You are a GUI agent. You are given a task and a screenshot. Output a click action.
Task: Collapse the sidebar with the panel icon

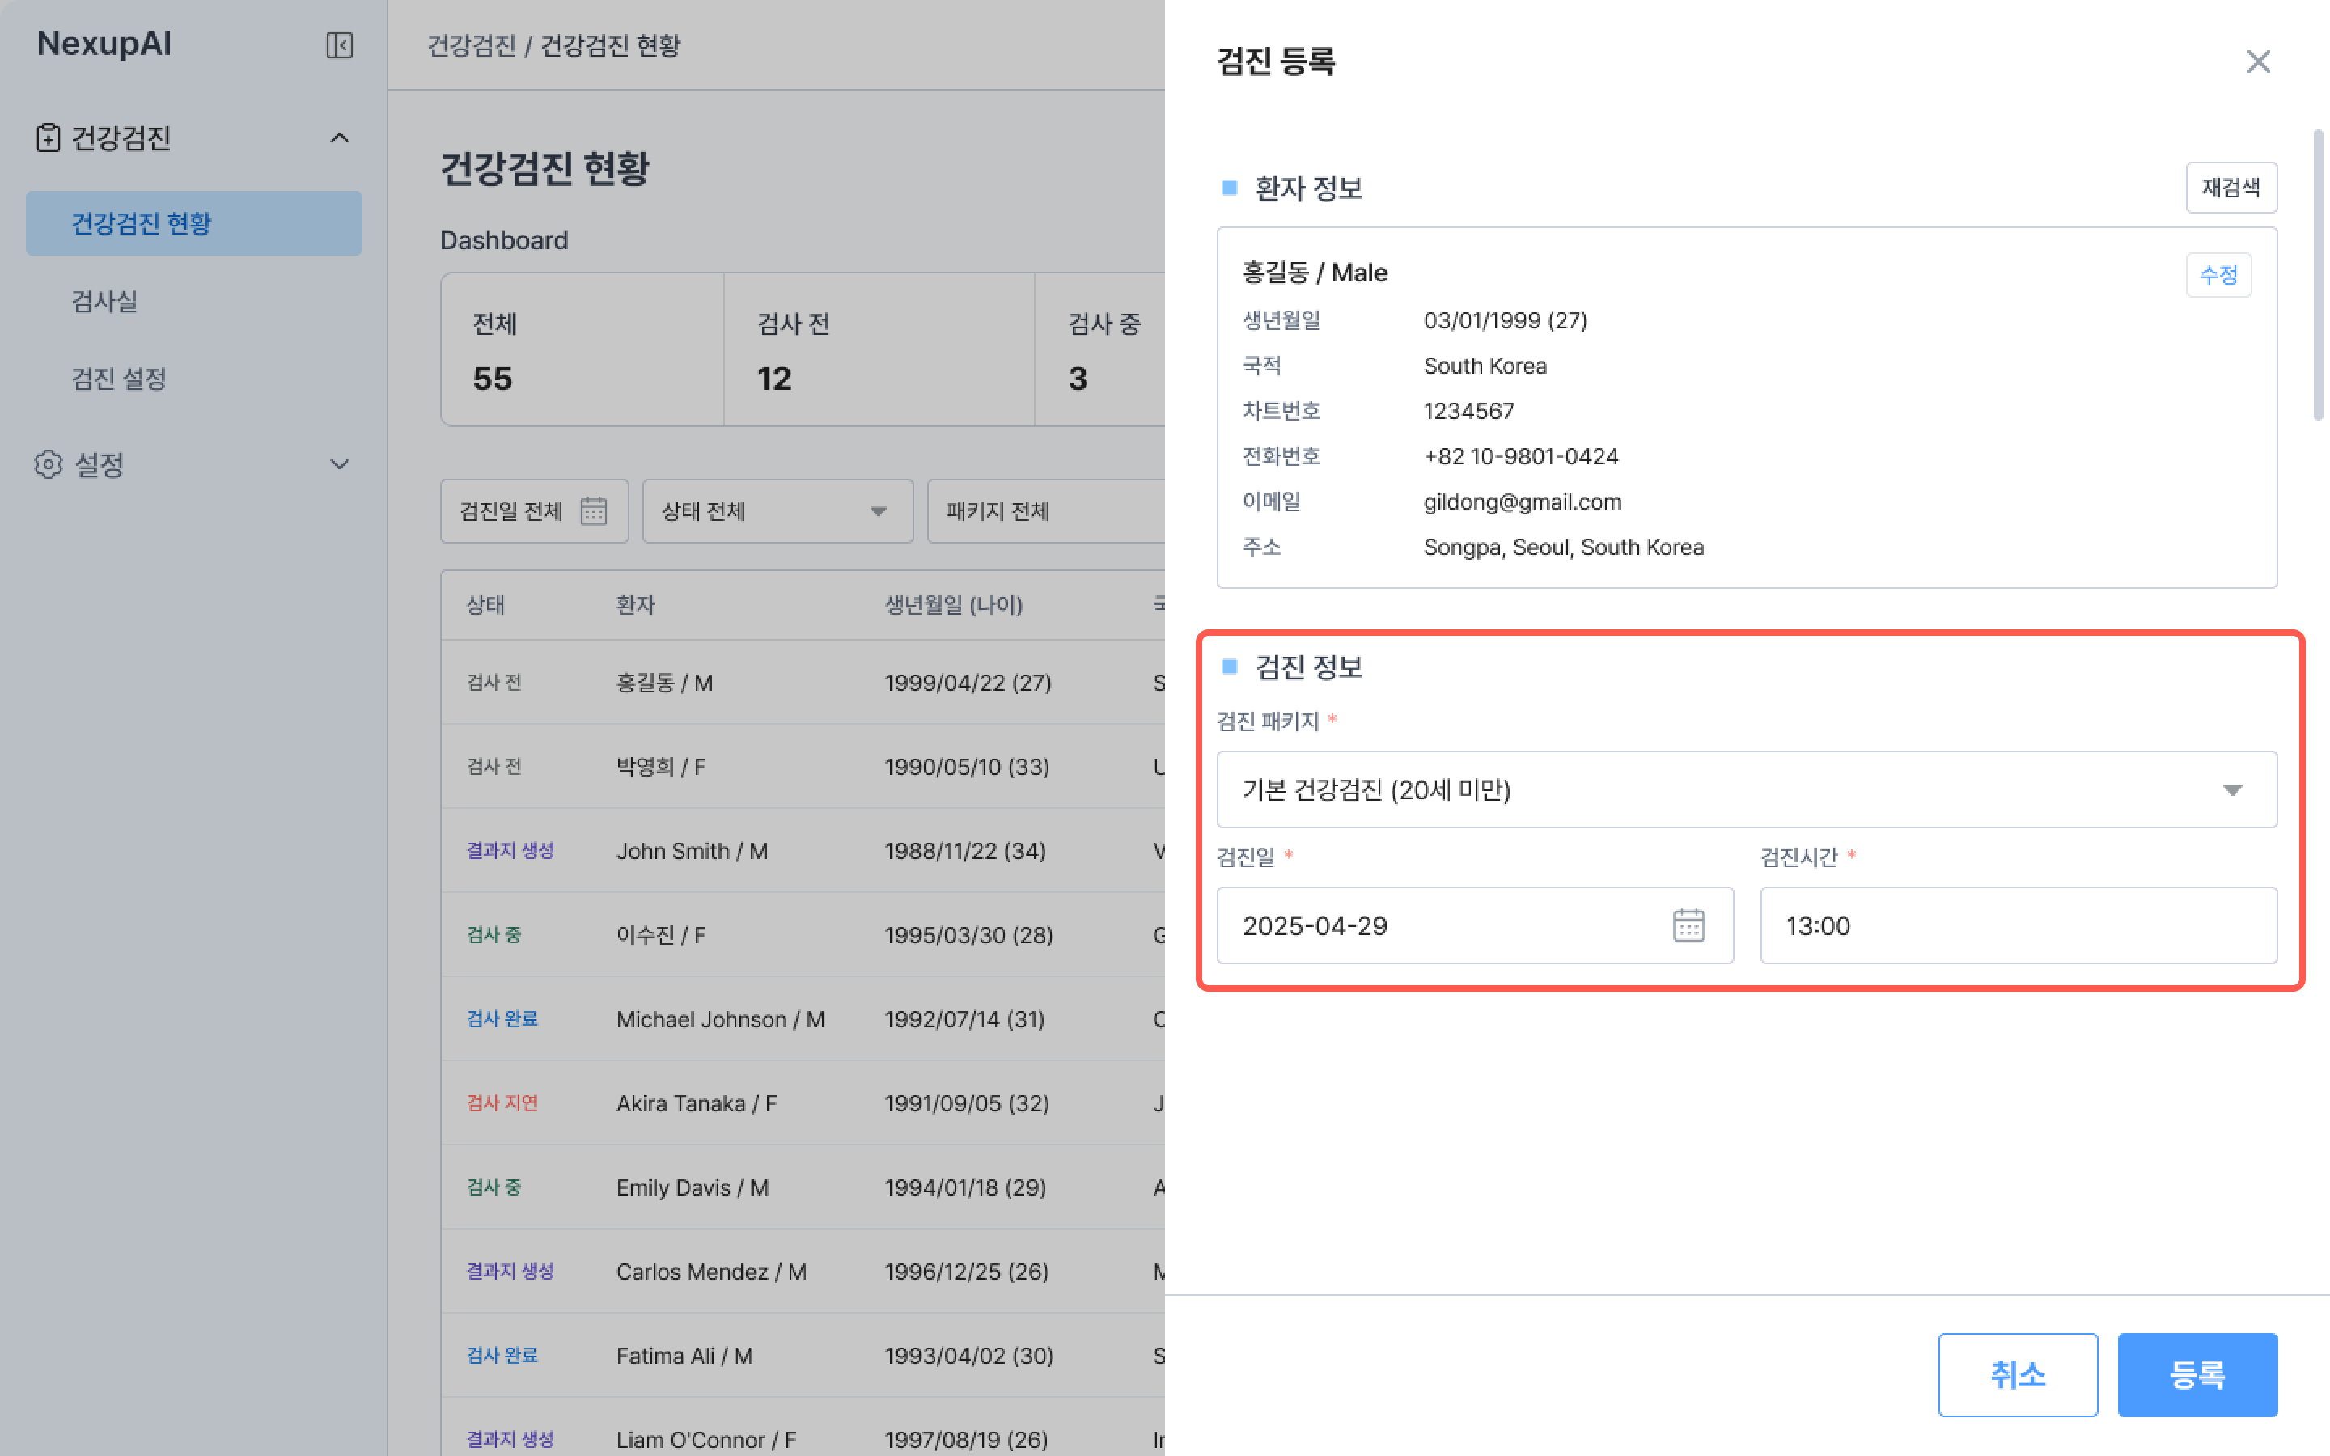339,45
